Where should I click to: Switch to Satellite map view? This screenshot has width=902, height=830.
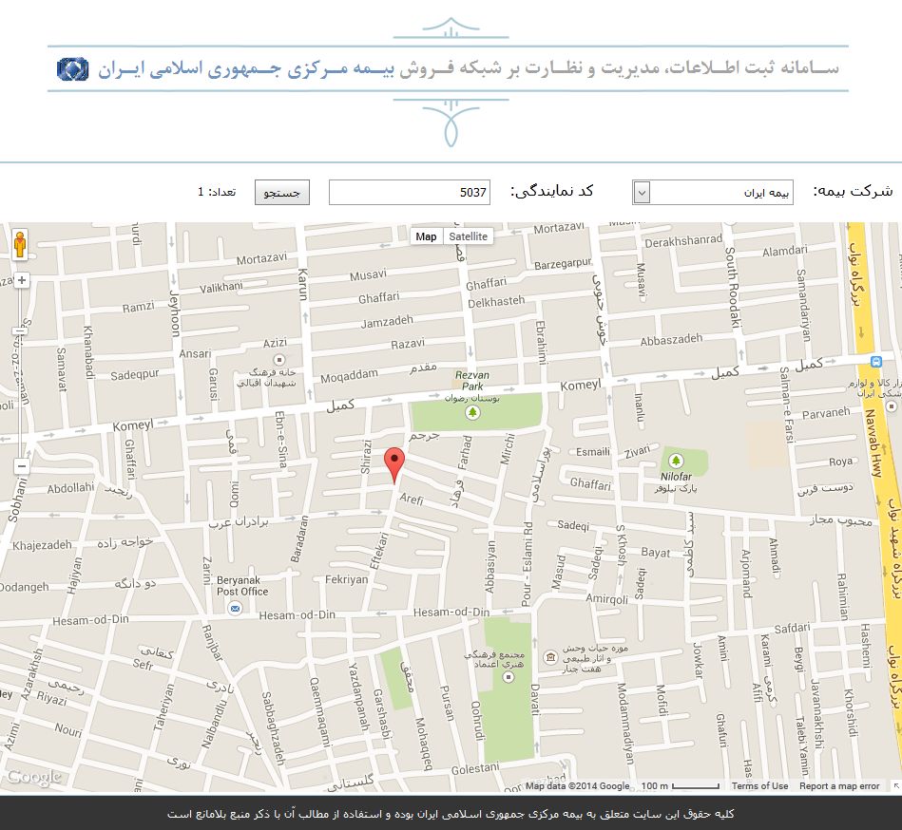(x=468, y=236)
